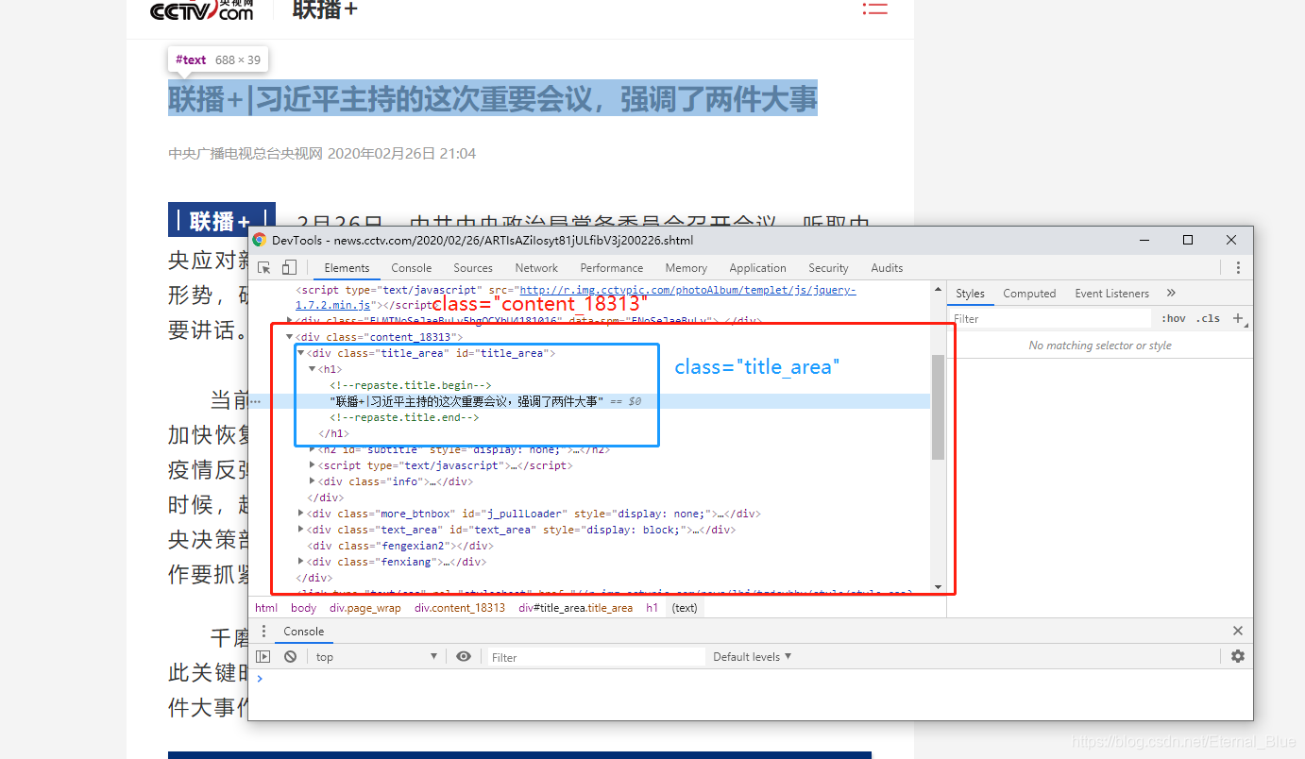The image size is (1305, 759).
Task: Open the Default levels dropdown
Action: pos(752,656)
